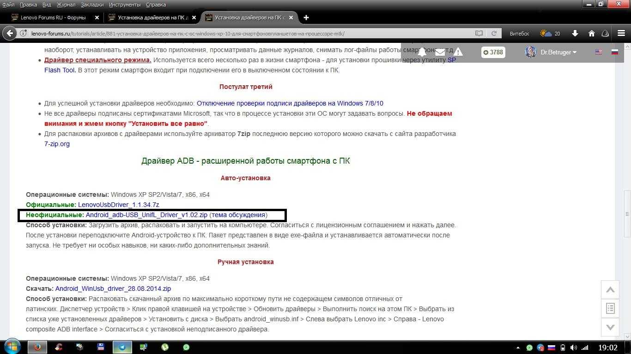
Task: Open the taskbar clock showing 19:02
Action: click(x=608, y=348)
